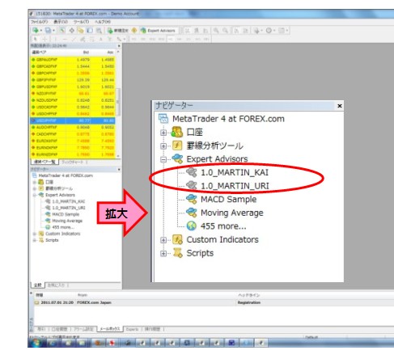Click the green New Chart toolbar icon

[36, 31]
